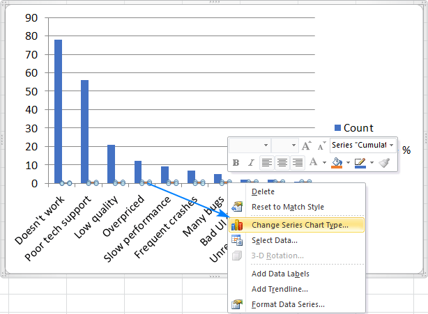This screenshot has width=428, height=314.
Task: Toggle italic in the mini toolbar
Action: pyautogui.click(x=251, y=163)
